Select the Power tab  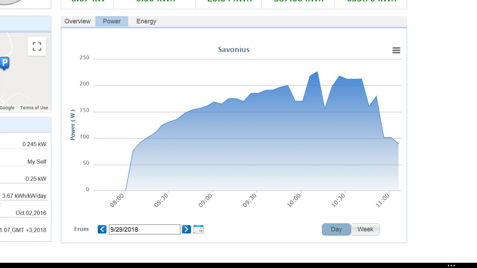click(x=112, y=21)
